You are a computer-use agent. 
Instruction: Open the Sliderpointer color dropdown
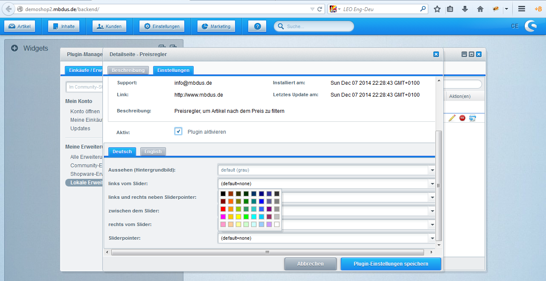pos(432,238)
